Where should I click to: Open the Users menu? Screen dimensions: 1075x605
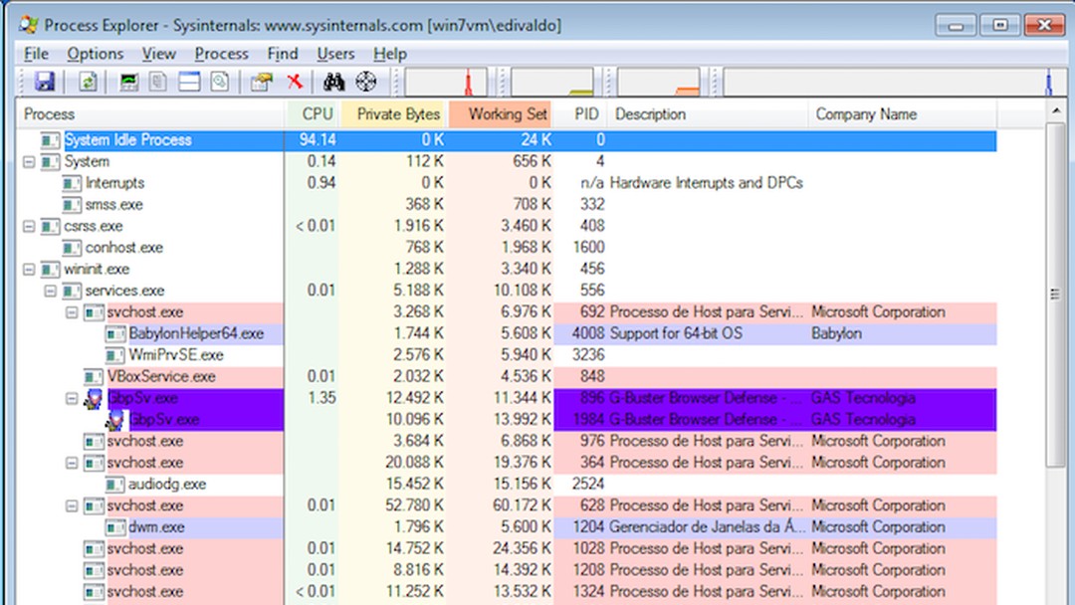coord(335,54)
